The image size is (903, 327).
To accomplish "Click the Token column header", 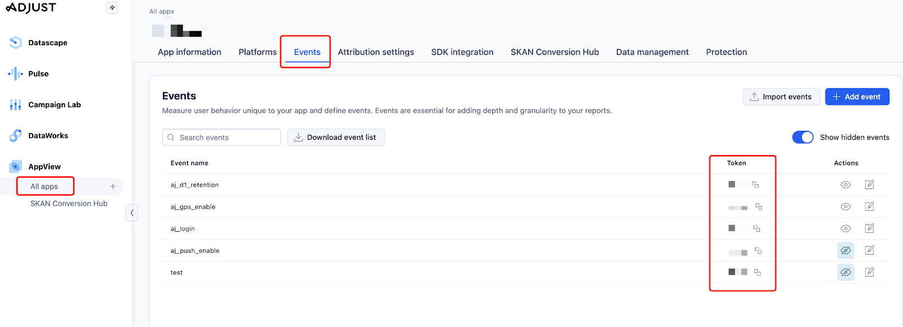I will (x=737, y=163).
